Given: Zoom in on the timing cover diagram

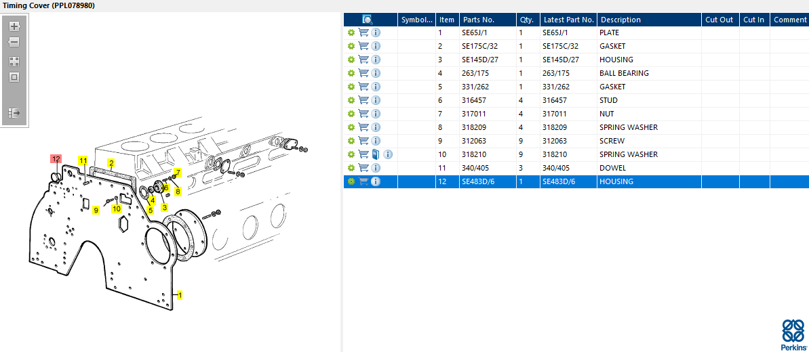Looking at the screenshot, I should [x=14, y=26].
